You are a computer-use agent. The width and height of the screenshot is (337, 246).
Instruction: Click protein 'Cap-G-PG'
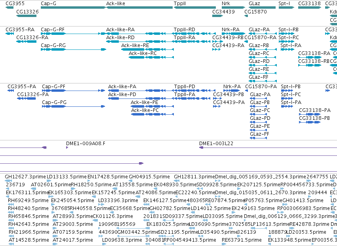[x=54, y=102]
